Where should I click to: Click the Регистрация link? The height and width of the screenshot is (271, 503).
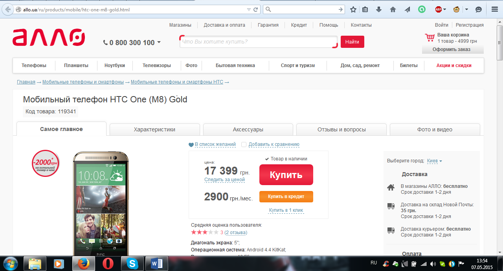pos(470,25)
